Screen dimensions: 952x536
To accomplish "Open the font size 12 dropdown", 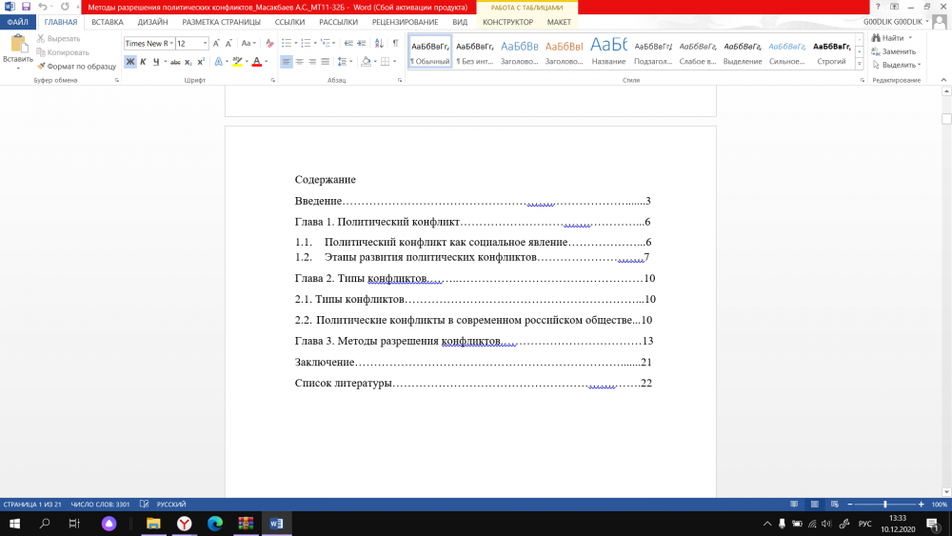I will point(206,44).
